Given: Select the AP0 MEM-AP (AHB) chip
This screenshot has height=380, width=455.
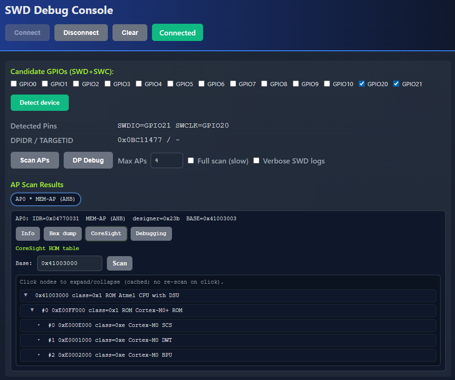Looking at the screenshot, I should [x=46, y=199].
